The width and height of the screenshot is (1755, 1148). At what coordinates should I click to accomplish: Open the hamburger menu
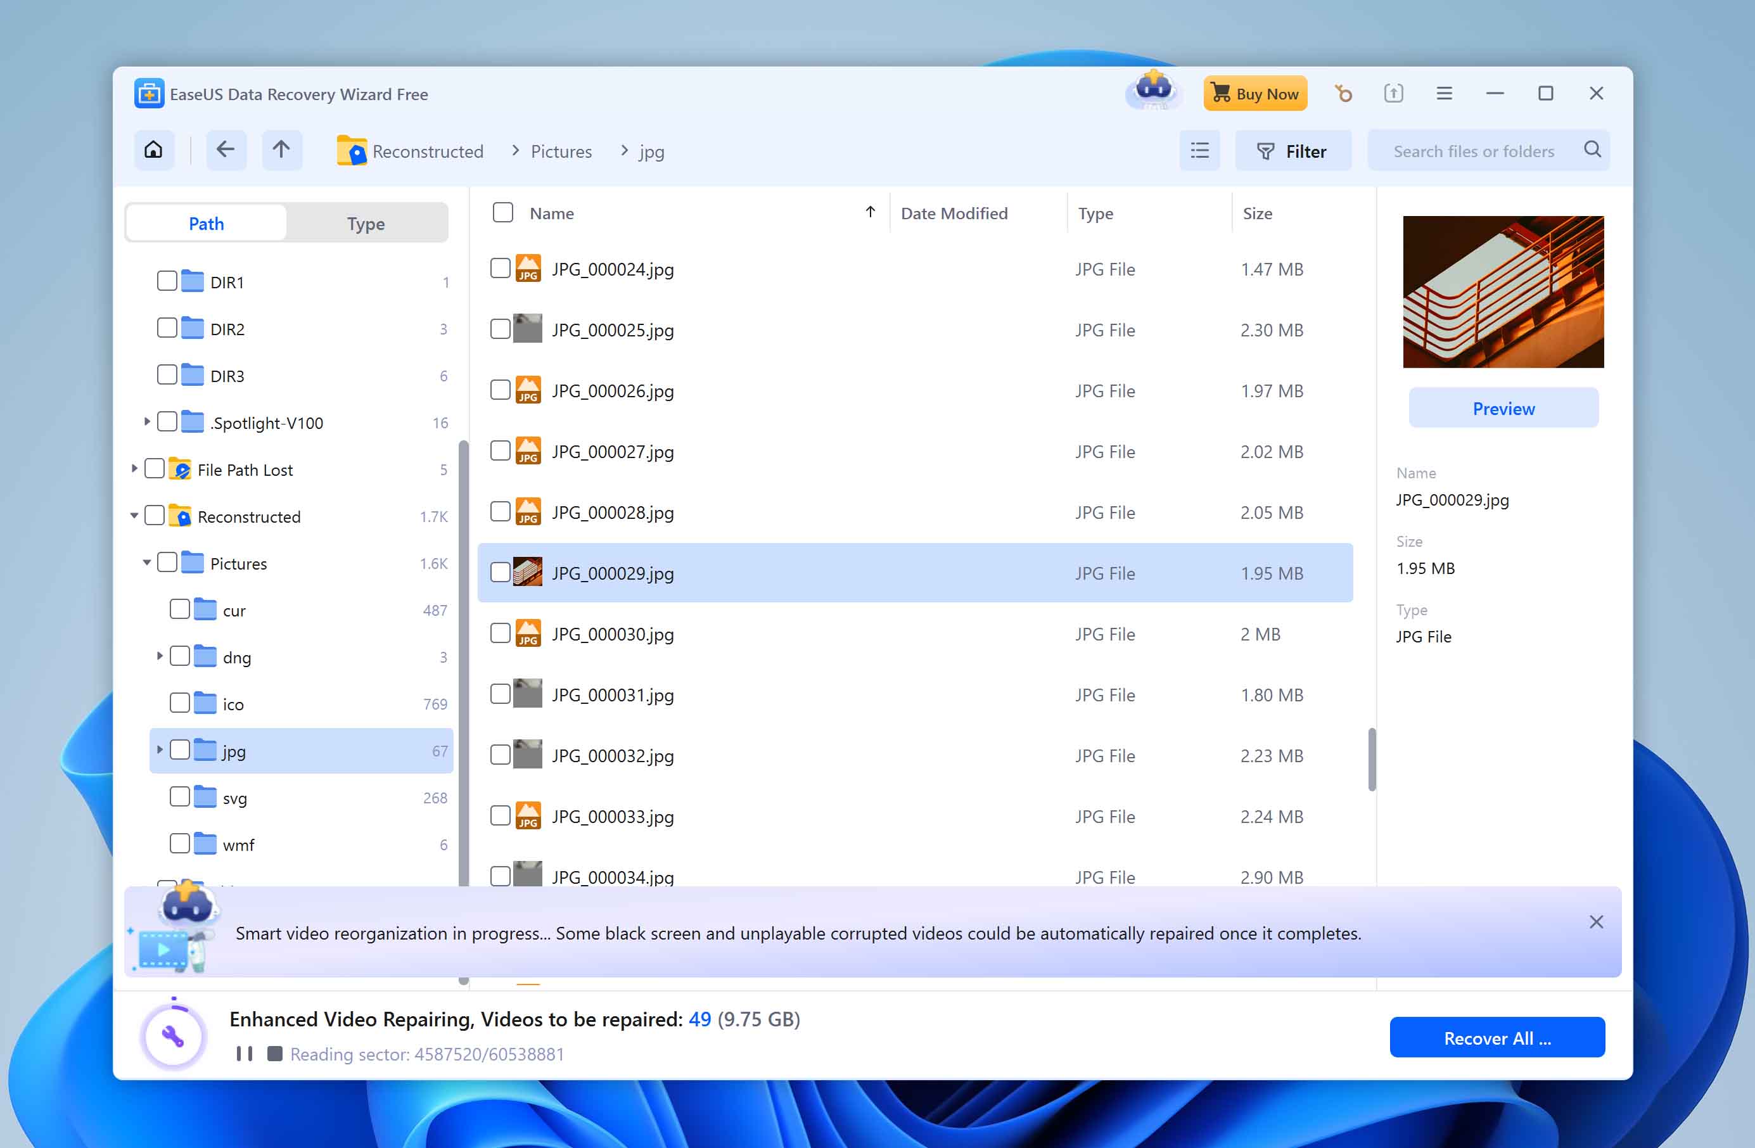[x=1444, y=94]
